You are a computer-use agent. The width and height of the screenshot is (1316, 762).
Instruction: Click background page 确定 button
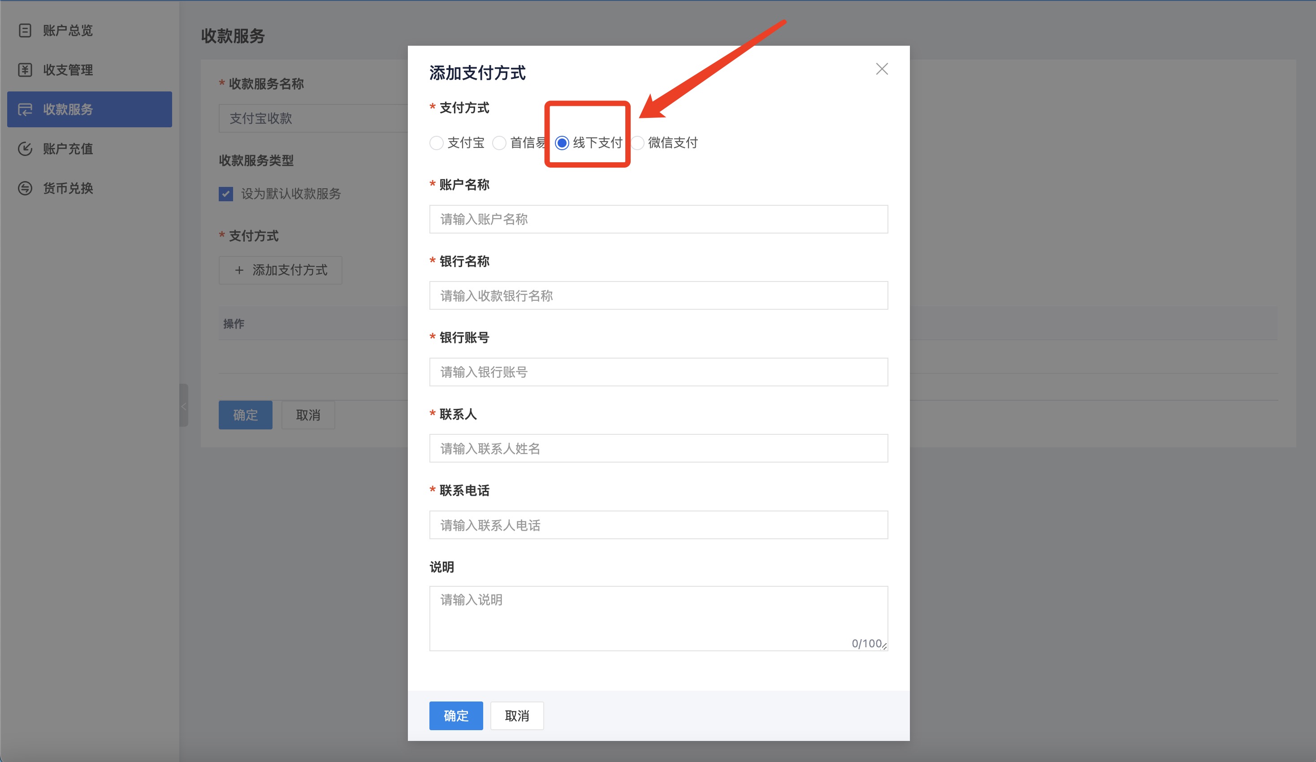pyautogui.click(x=246, y=415)
